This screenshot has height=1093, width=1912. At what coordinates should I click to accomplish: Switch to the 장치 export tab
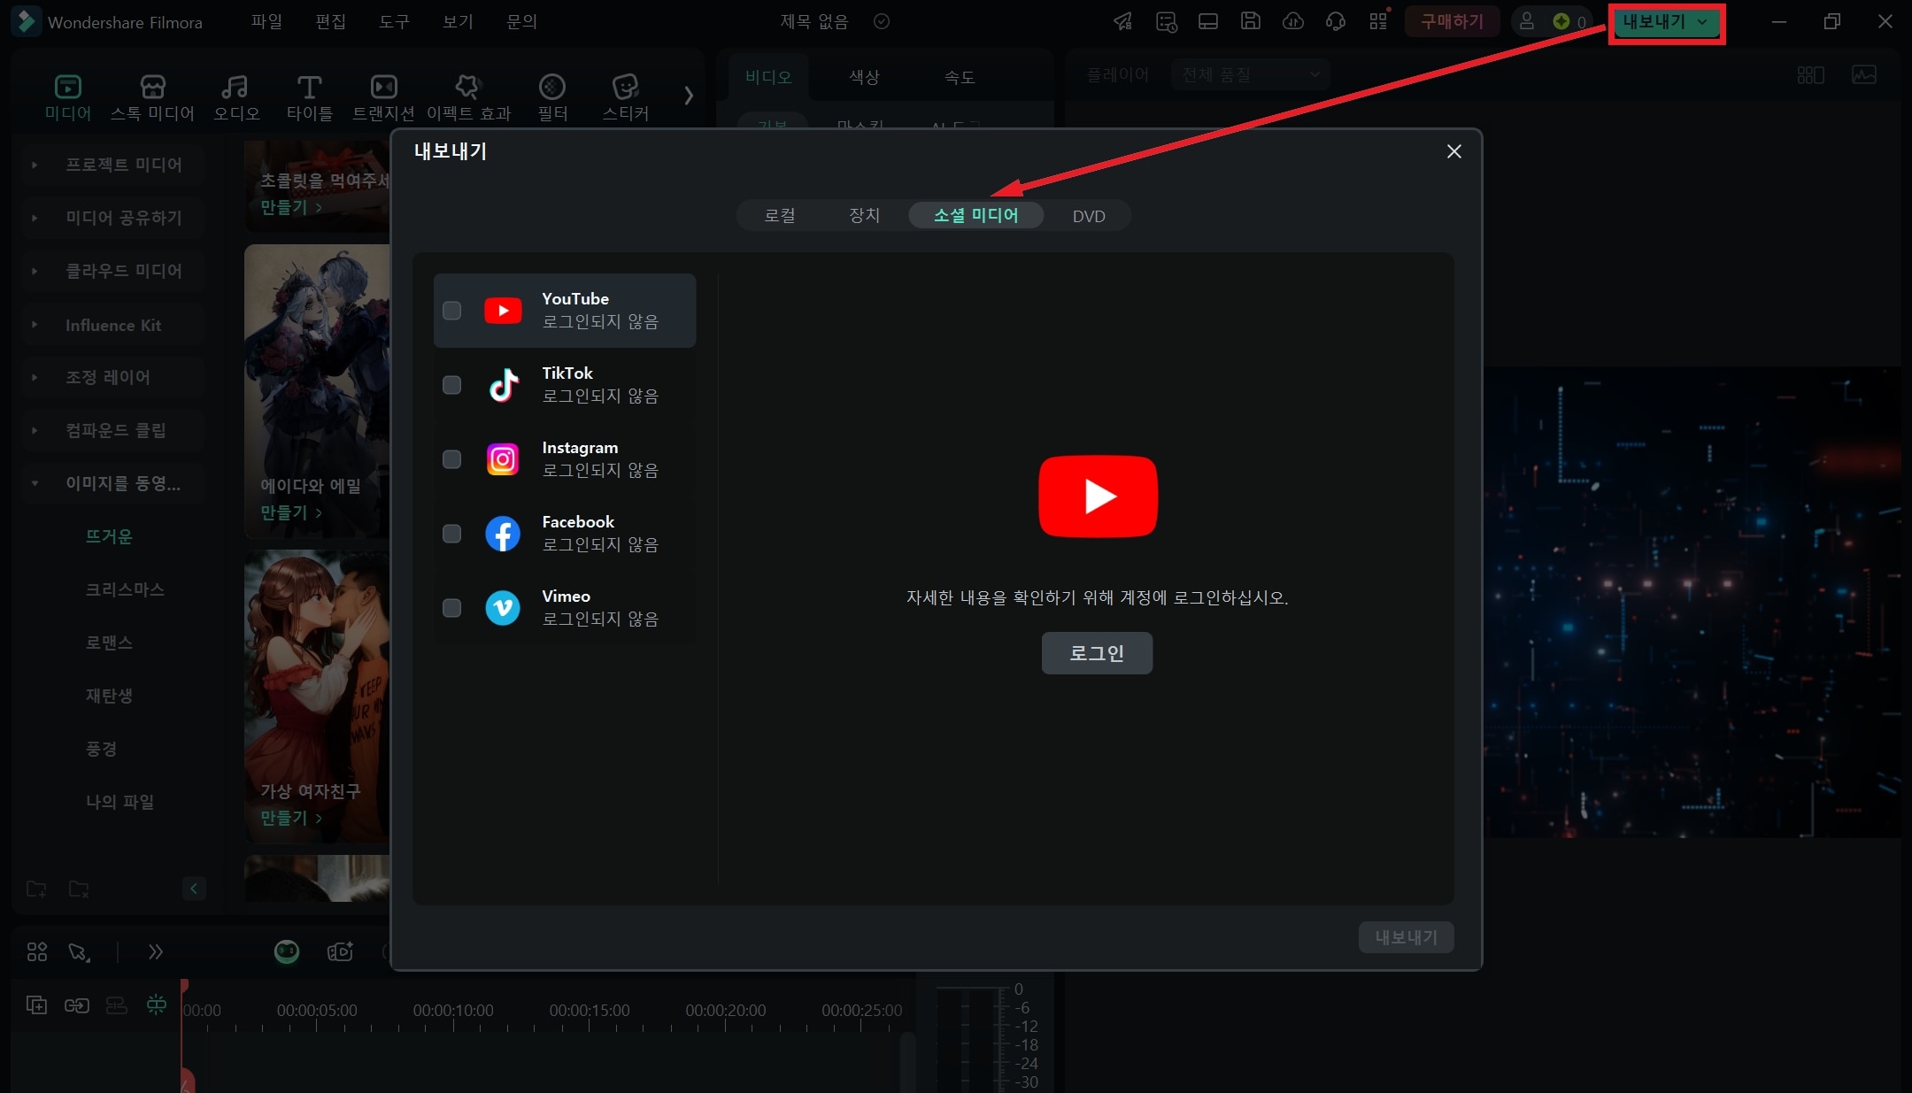pyautogui.click(x=864, y=216)
